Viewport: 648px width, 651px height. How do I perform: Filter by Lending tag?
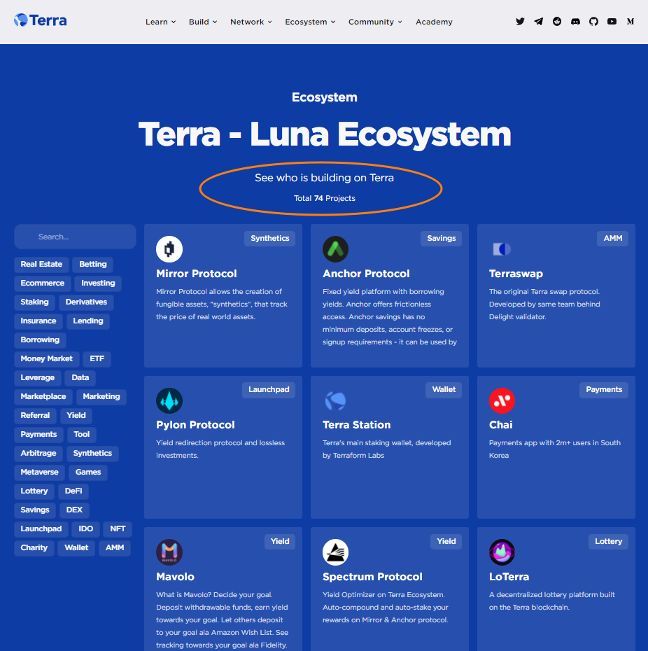88,321
